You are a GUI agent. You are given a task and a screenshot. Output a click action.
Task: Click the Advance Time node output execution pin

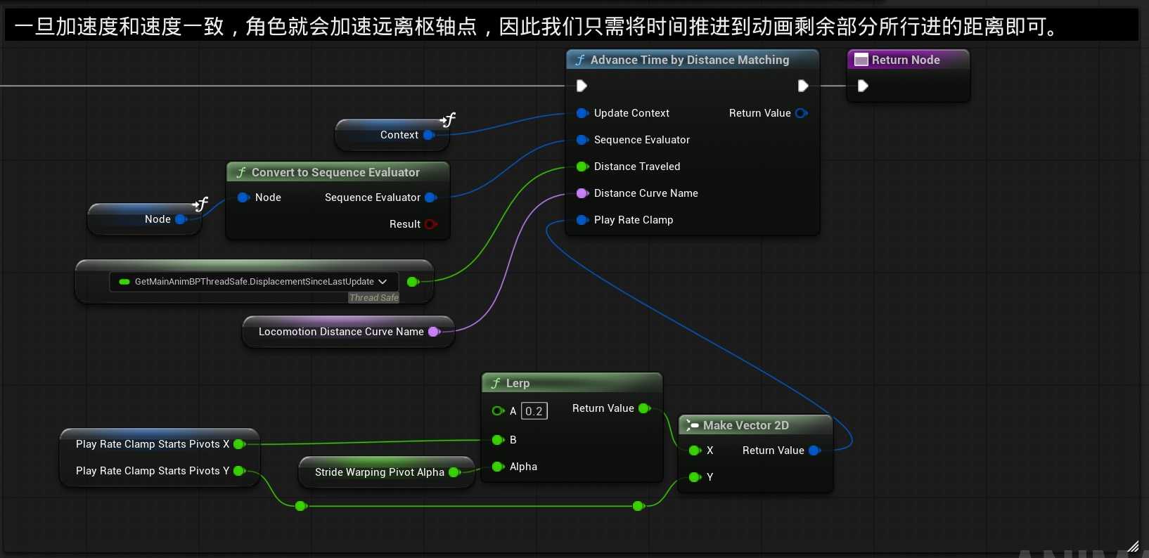coord(803,86)
